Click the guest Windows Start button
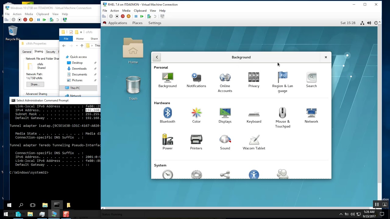 click(x=9, y=205)
